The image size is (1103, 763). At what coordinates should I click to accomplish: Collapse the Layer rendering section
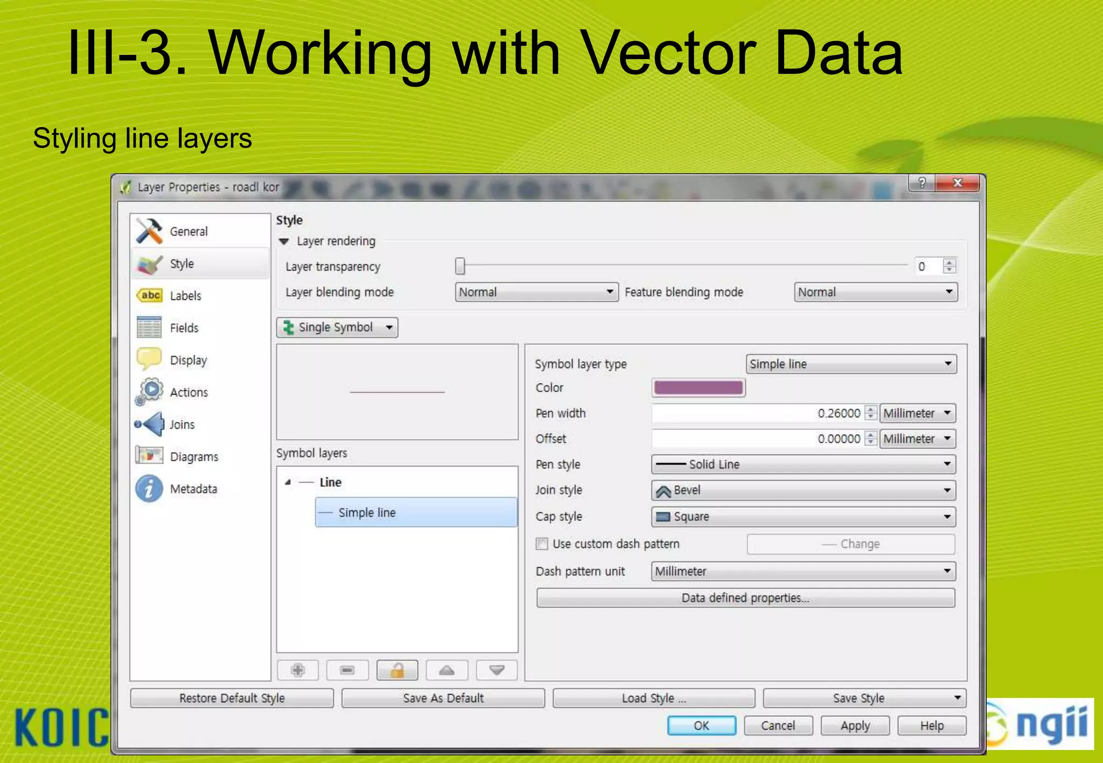click(x=284, y=241)
